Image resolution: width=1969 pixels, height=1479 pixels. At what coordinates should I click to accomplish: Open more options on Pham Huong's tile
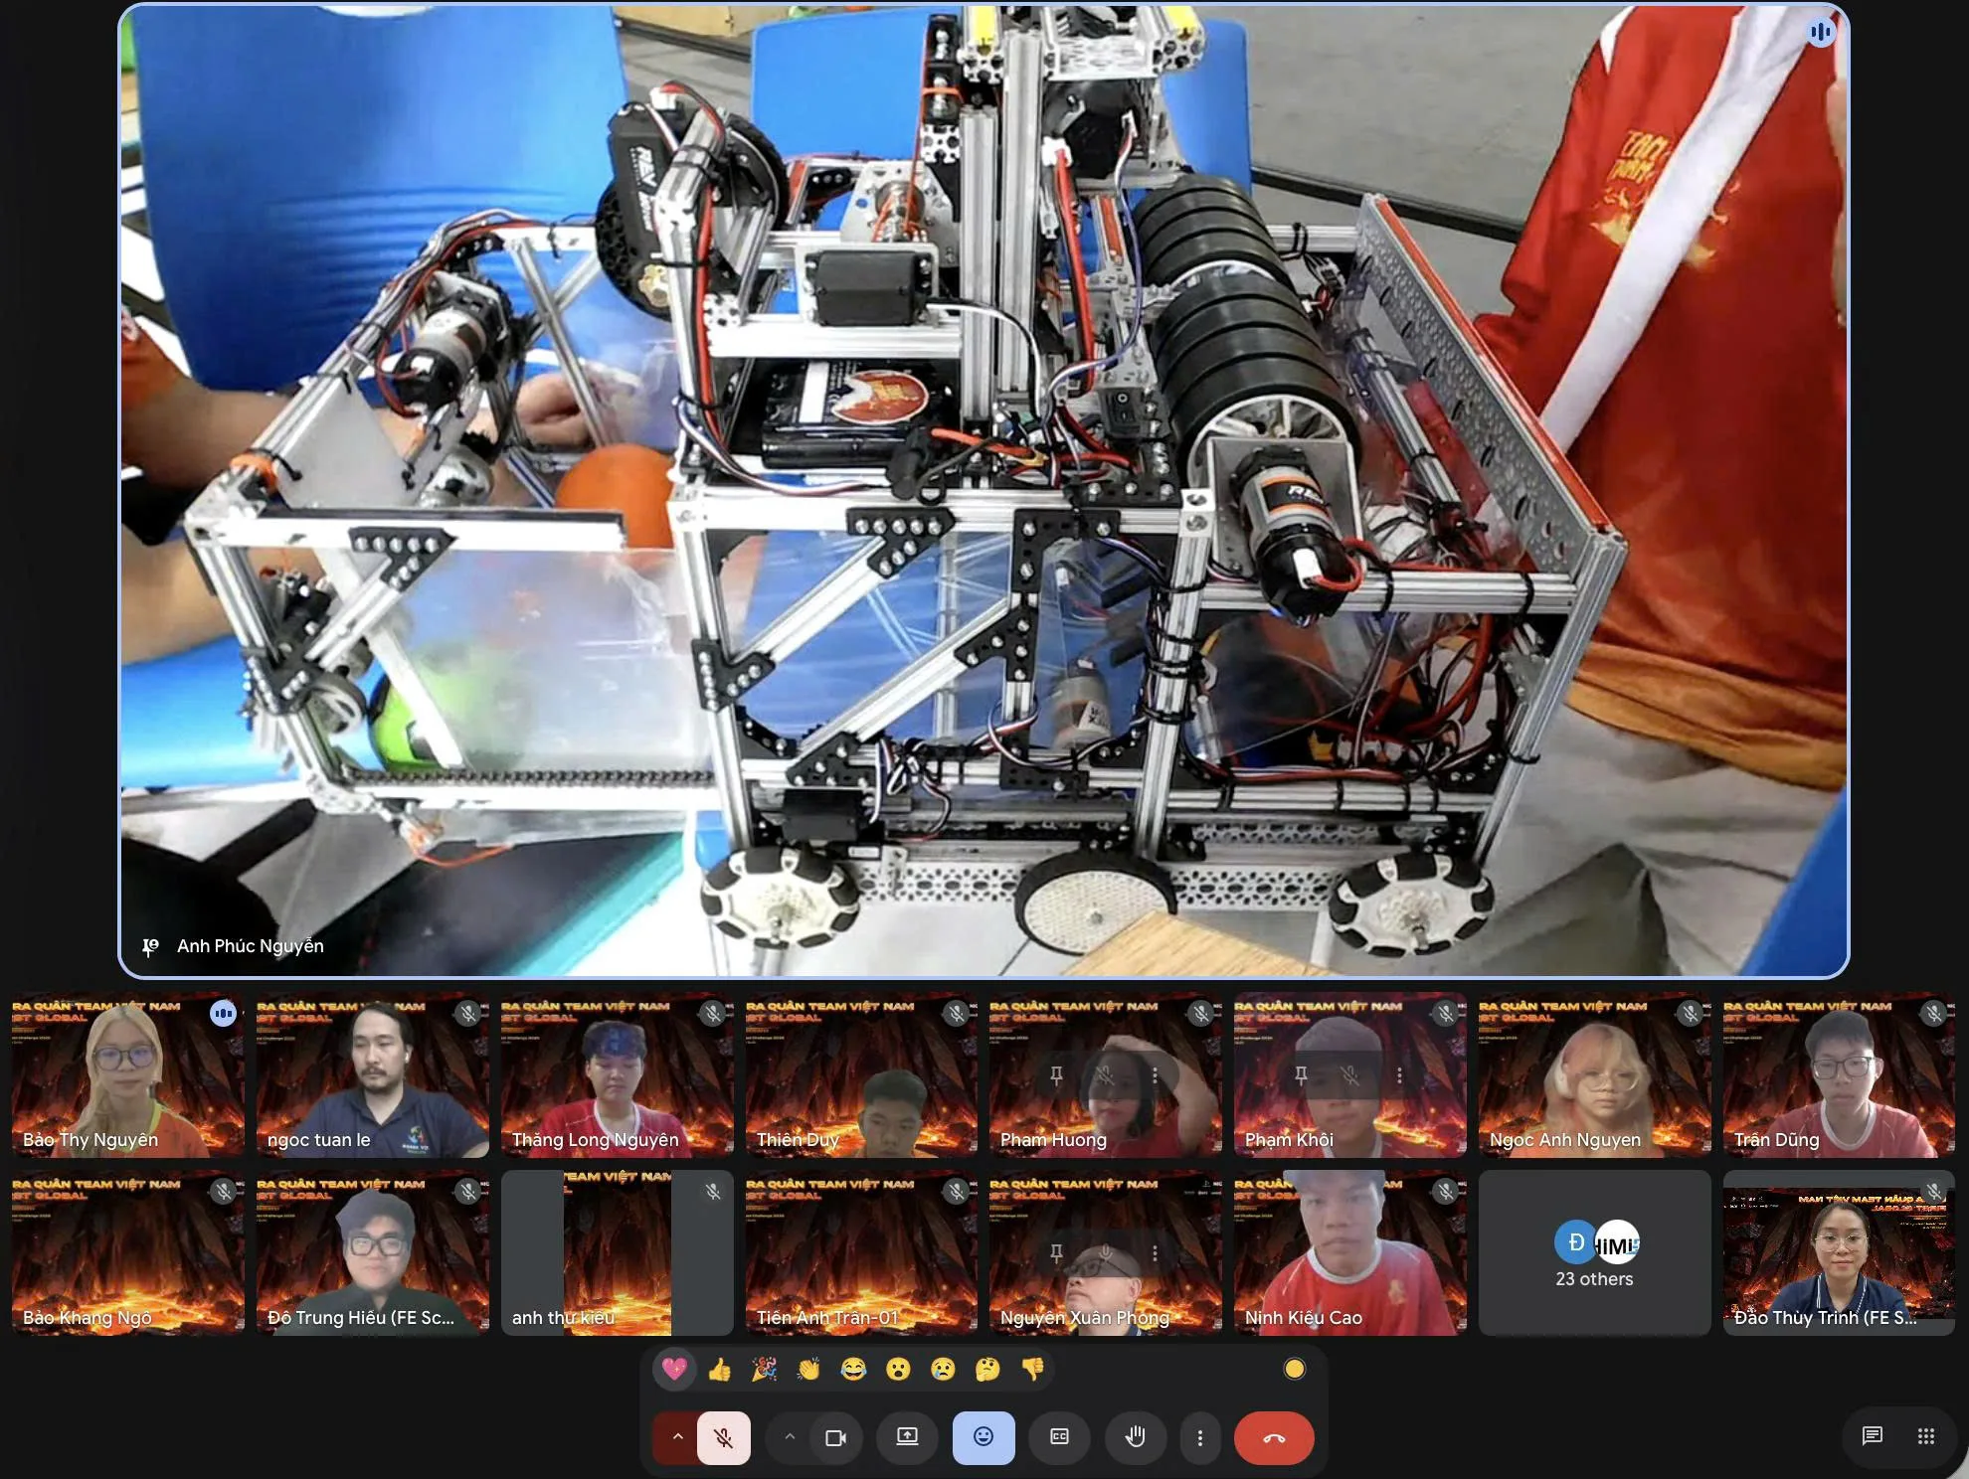pyautogui.click(x=1155, y=1075)
